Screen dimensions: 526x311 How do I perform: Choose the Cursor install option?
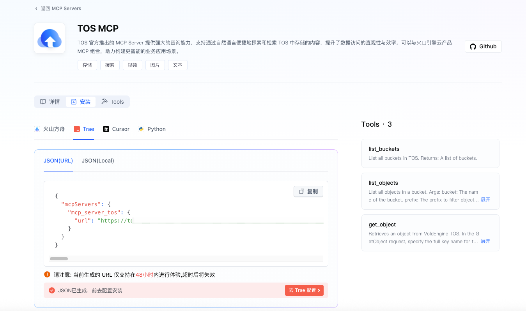point(116,129)
